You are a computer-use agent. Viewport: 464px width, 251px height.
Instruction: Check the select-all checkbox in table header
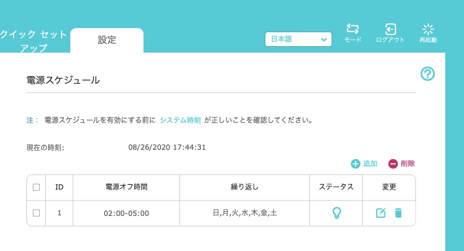(36, 187)
